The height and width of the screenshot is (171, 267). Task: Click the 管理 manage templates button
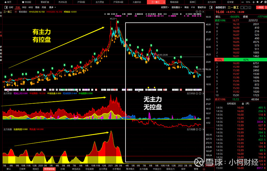(196, 169)
